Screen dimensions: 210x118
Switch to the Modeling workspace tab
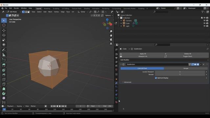coord(47,9)
